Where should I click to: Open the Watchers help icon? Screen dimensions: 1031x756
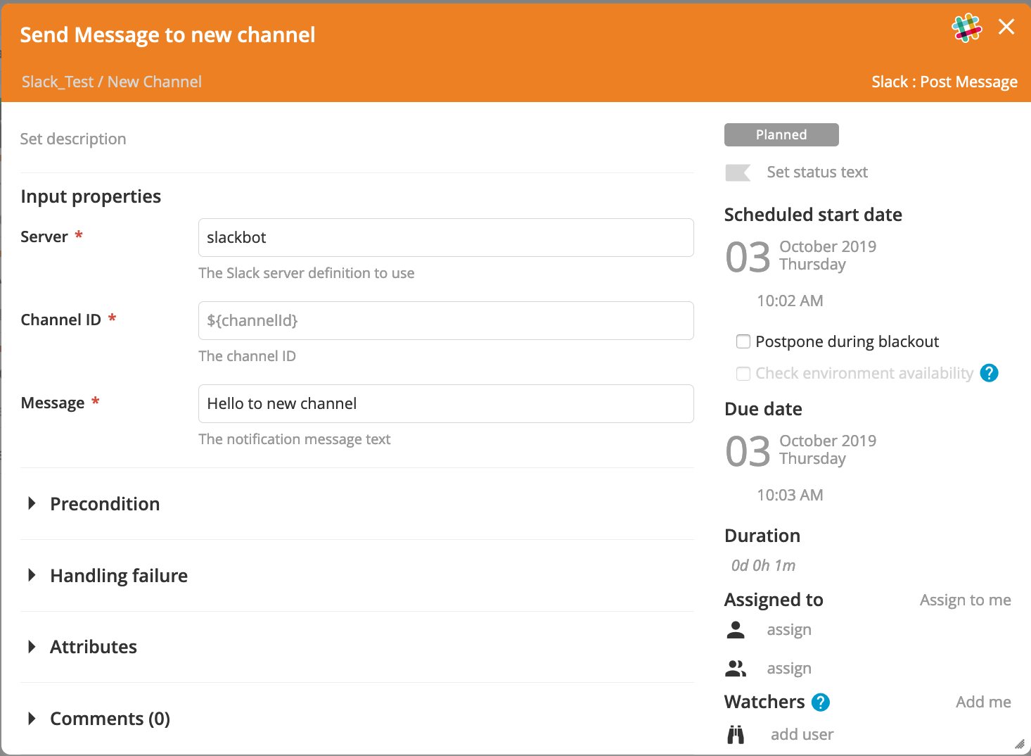(x=820, y=702)
